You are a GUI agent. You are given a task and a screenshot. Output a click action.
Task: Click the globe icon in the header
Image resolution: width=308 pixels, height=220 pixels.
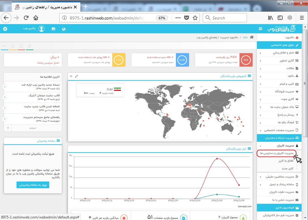point(64,29)
